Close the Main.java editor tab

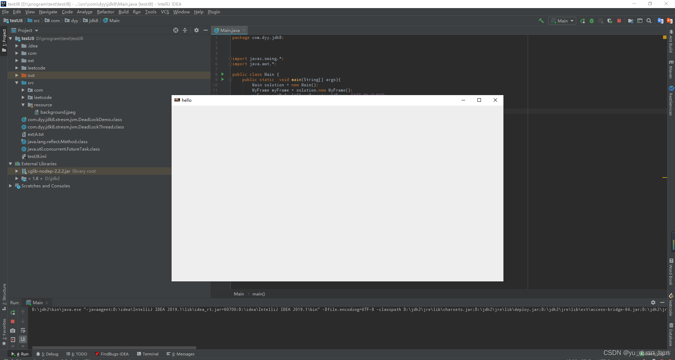pos(243,31)
